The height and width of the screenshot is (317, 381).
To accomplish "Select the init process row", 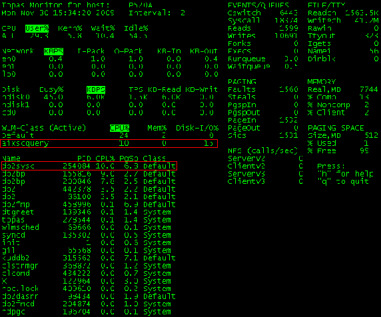I will [87, 242].
